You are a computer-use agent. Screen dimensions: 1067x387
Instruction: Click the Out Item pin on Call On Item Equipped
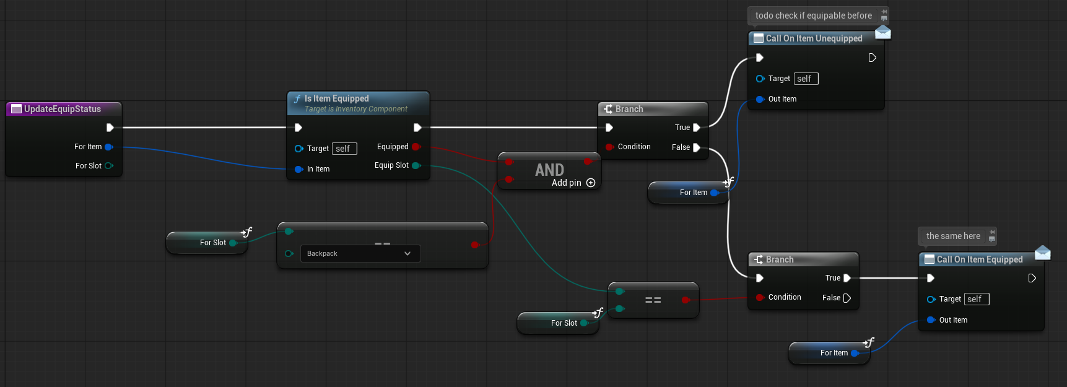931,320
